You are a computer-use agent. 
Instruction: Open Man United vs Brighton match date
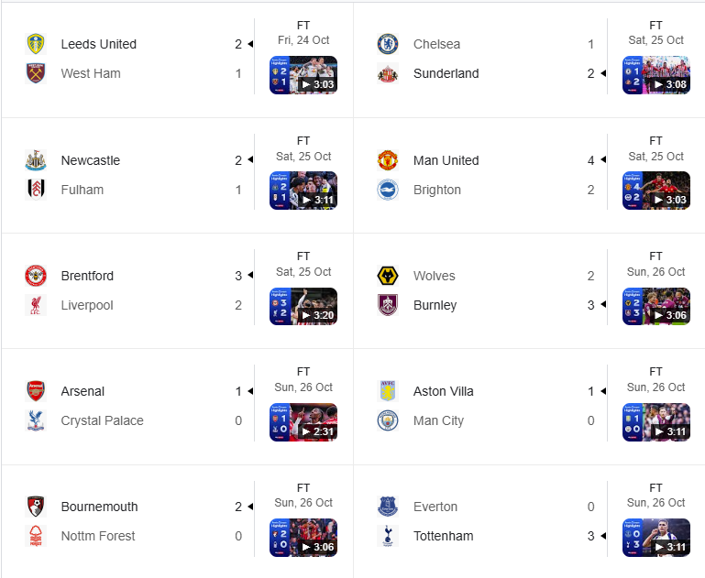tap(656, 157)
